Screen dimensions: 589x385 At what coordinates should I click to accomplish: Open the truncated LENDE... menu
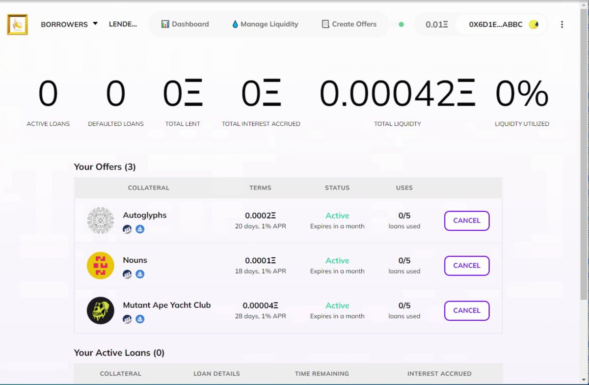tap(123, 24)
